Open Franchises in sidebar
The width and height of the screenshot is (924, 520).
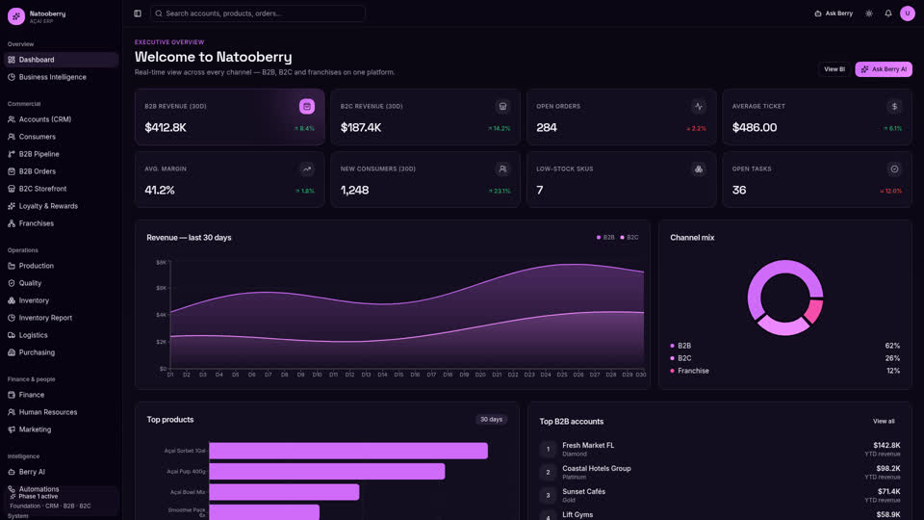click(x=62, y=223)
